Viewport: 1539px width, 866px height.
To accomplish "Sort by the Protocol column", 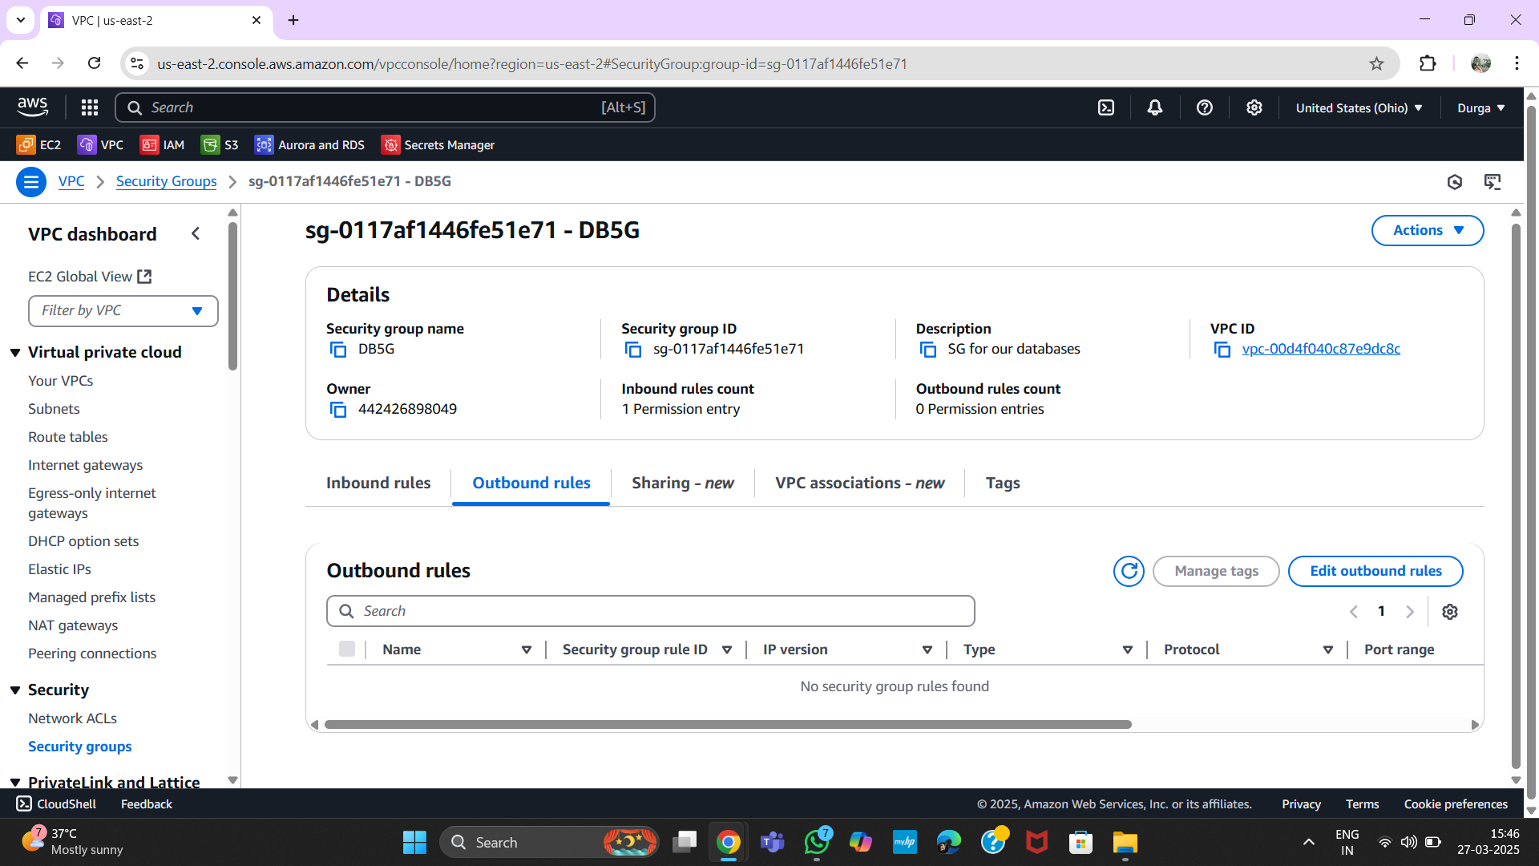I will (1328, 649).
